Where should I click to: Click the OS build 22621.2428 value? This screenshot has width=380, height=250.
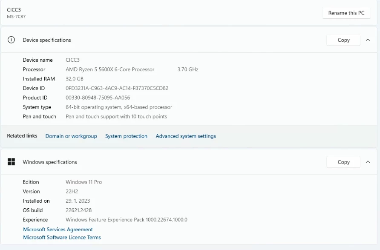click(x=78, y=210)
